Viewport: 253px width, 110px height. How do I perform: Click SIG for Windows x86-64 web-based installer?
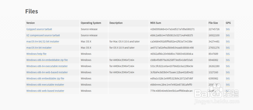228,72
